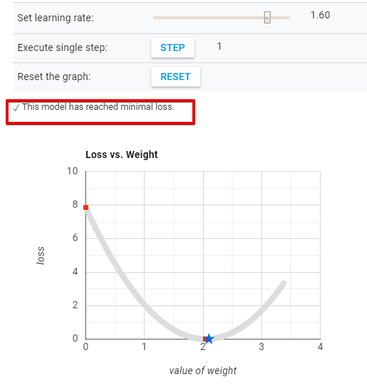Viewport: 367px width, 389px height.
Task: Click the 'value of weight' axis label
Action: [203, 371]
